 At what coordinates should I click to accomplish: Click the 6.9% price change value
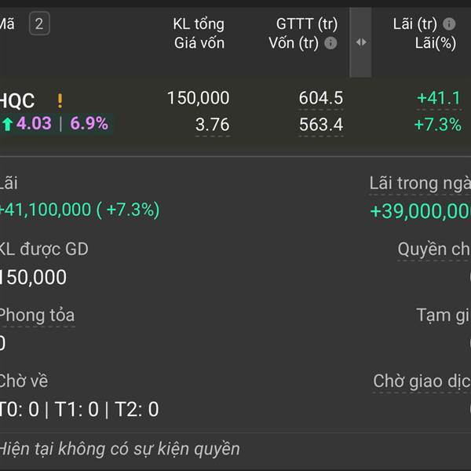89,124
